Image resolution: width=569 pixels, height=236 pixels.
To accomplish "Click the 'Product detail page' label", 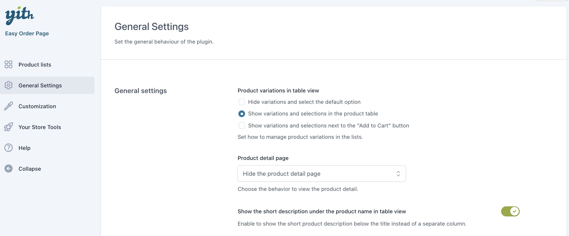I will point(263,158).
